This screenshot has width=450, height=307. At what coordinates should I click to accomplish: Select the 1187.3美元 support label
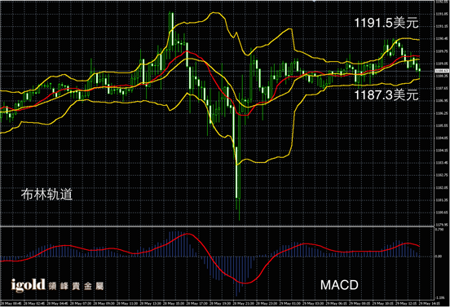click(386, 95)
